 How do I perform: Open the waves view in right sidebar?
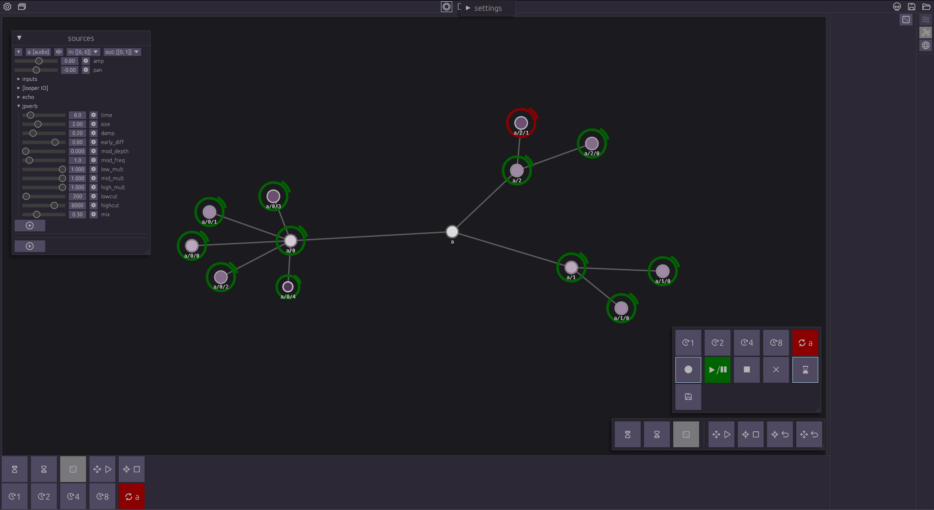926,19
